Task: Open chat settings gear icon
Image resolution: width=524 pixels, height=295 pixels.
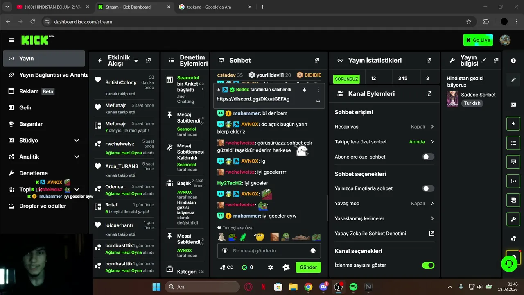Action: [270, 267]
